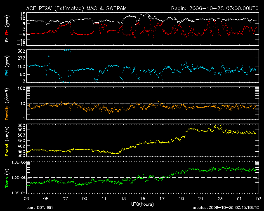Click the '1.0E+04' tick on Temp axis
Screen dimensions: 264x211
tap(19, 193)
